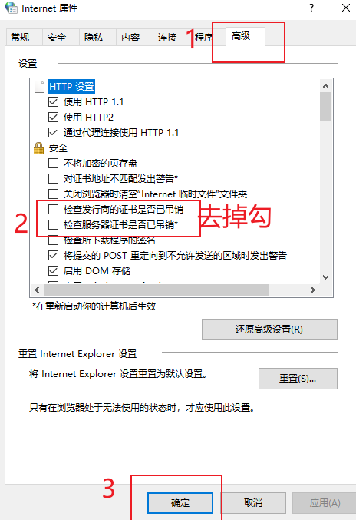
Task: Select the HTTP 设置 tree heading
Action: coord(71,87)
